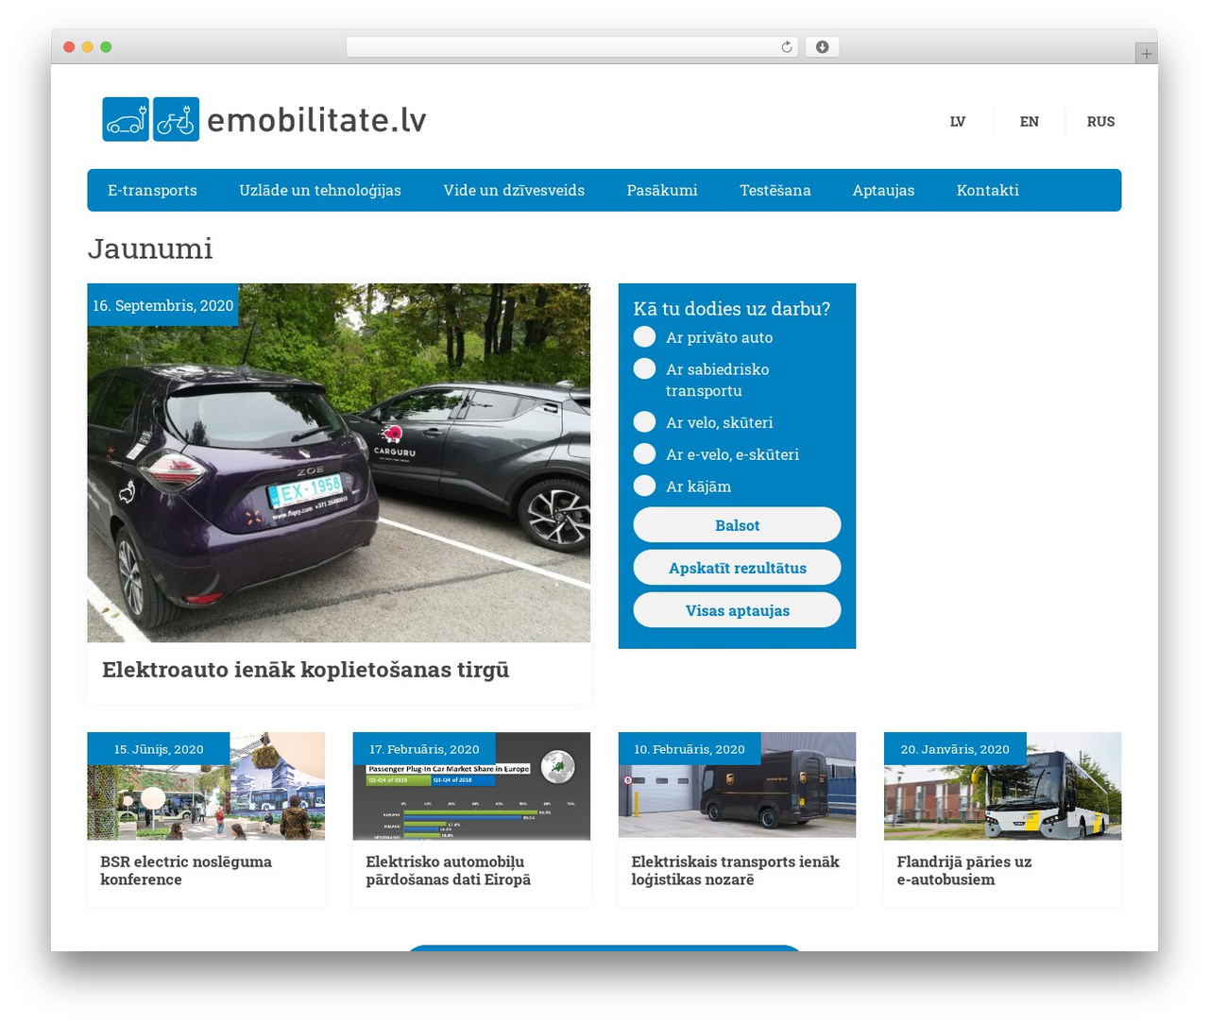Screen dimensions: 1209x1024
Task: Open a new browser tab with plus
Action: tap(1147, 54)
